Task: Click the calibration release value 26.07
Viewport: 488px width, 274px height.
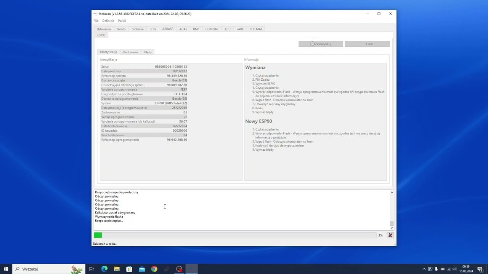Action: point(183,121)
